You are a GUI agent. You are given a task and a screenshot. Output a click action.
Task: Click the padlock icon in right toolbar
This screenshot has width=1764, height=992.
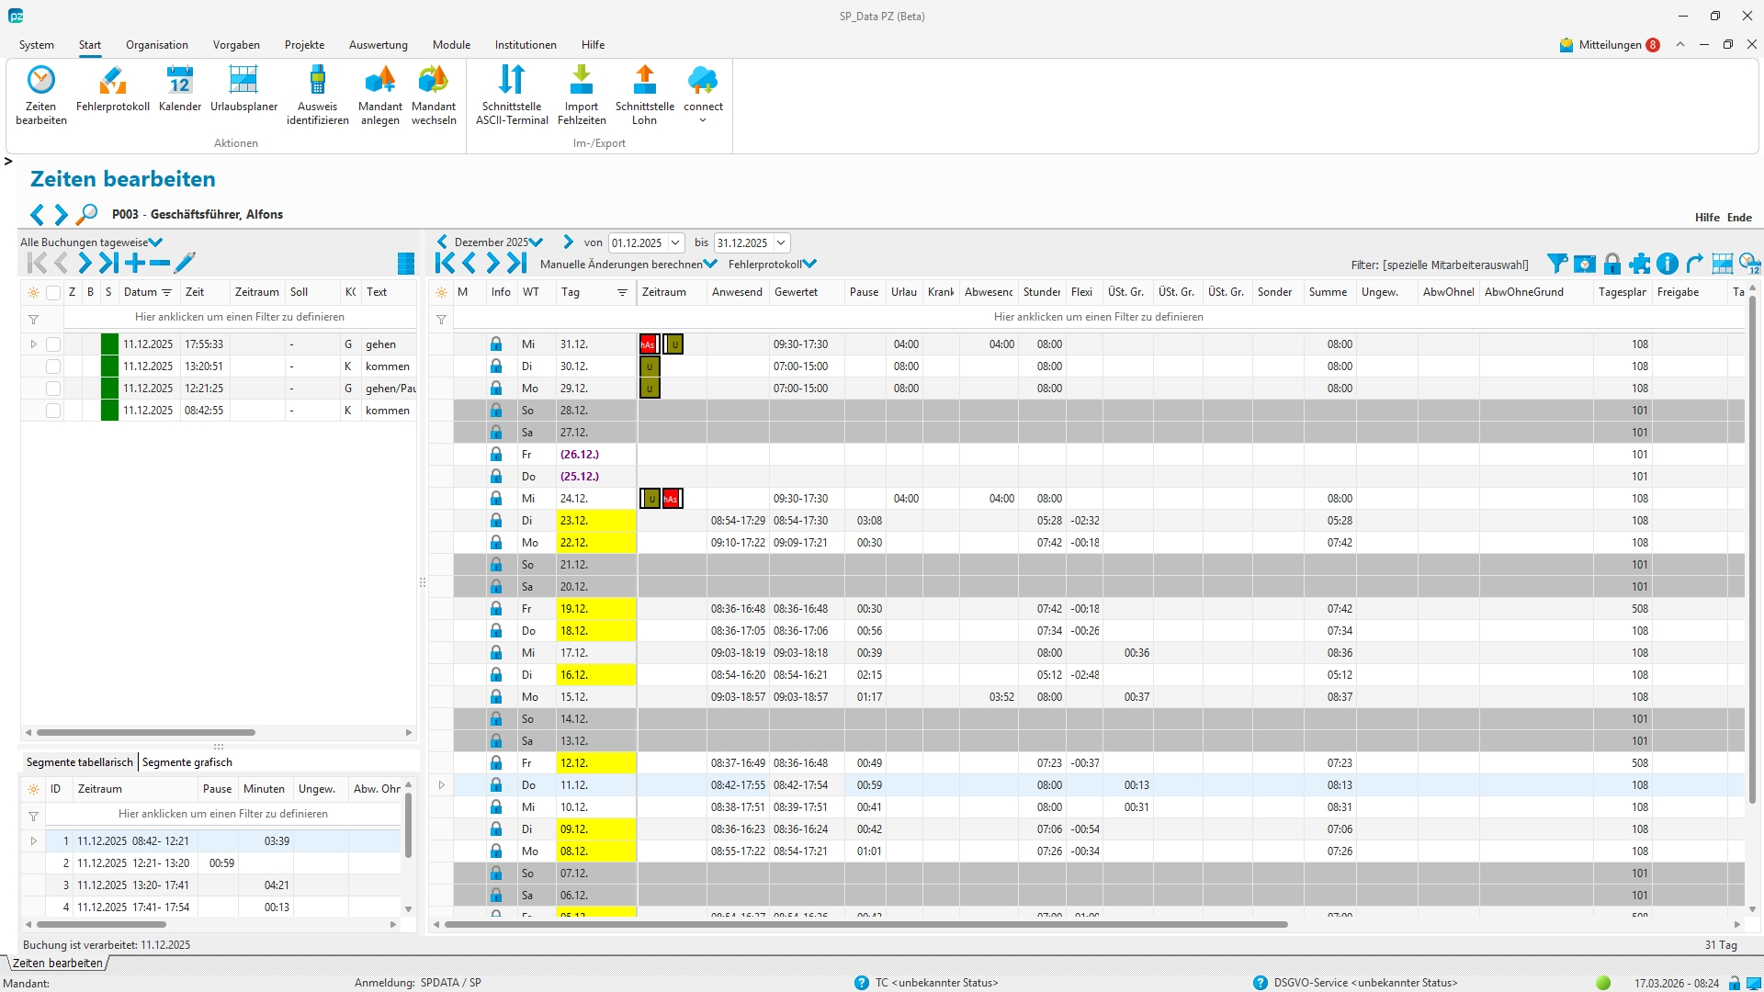[1611, 265]
